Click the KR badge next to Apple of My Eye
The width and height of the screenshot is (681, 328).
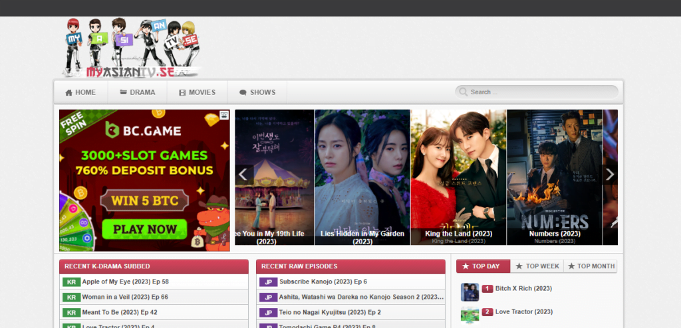pos(71,282)
